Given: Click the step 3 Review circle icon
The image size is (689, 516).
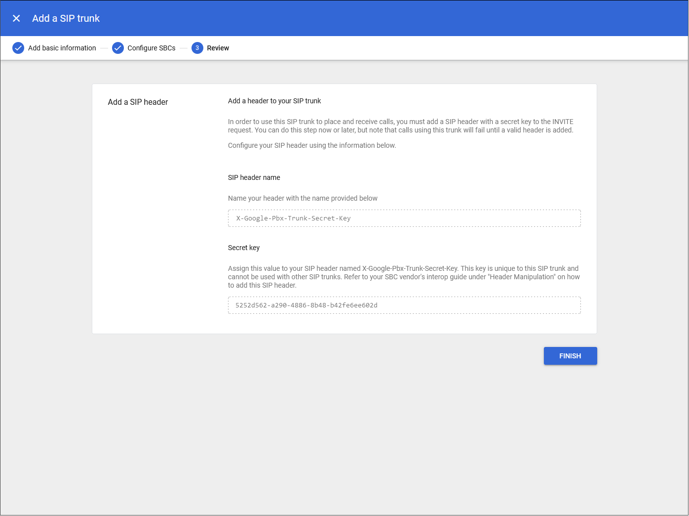Looking at the screenshot, I should coord(197,48).
